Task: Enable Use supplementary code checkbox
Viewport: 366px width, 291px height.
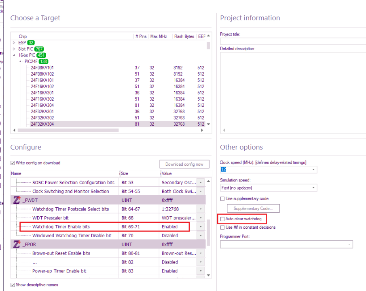Action: point(222,199)
